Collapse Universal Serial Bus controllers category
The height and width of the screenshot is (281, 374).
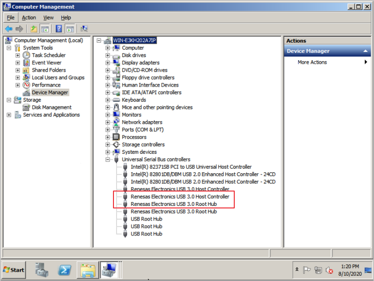tap(108, 159)
